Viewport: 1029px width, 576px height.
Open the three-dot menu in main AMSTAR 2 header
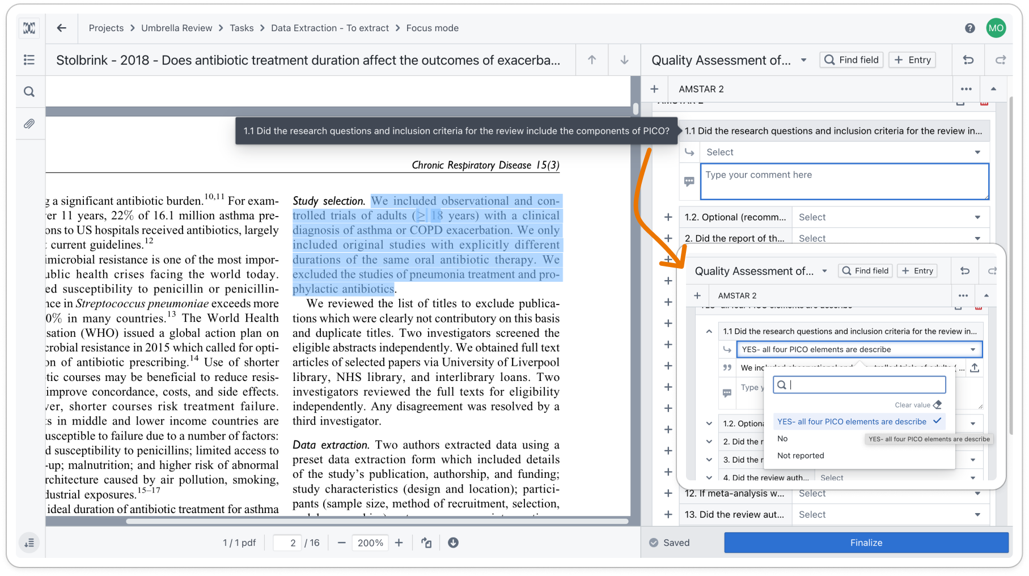click(x=966, y=89)
